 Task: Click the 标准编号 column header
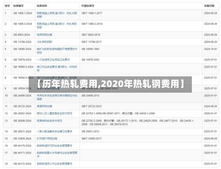coord(18,6)
